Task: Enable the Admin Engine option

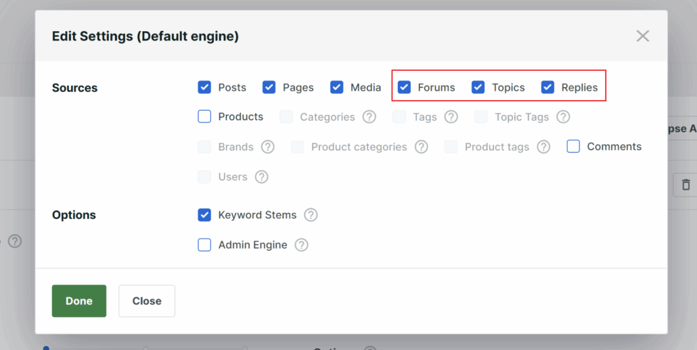Action: [x=204, y=245]
